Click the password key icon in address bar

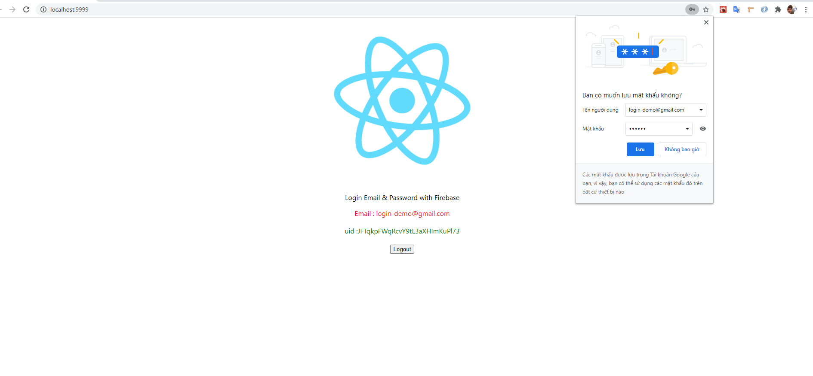pyautogui.click(x=692, y=9)
